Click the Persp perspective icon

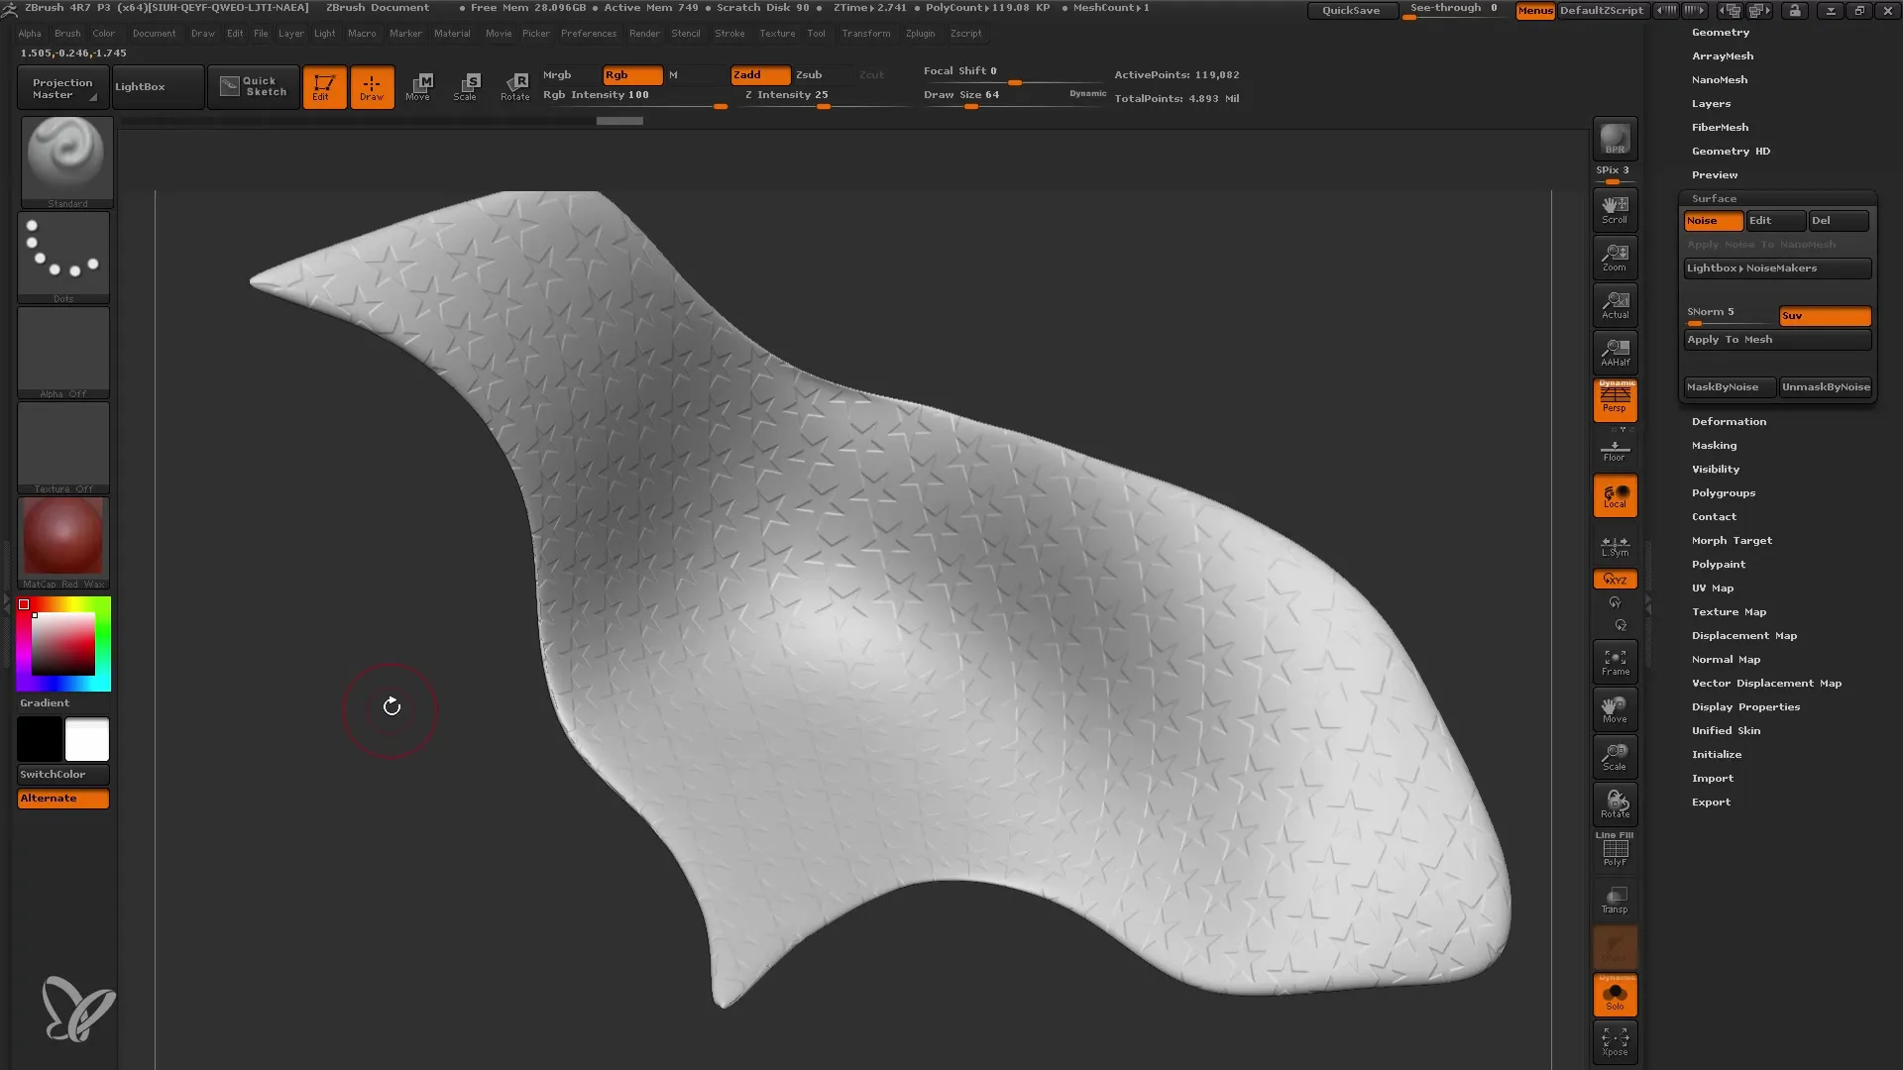coord(1615,400)
